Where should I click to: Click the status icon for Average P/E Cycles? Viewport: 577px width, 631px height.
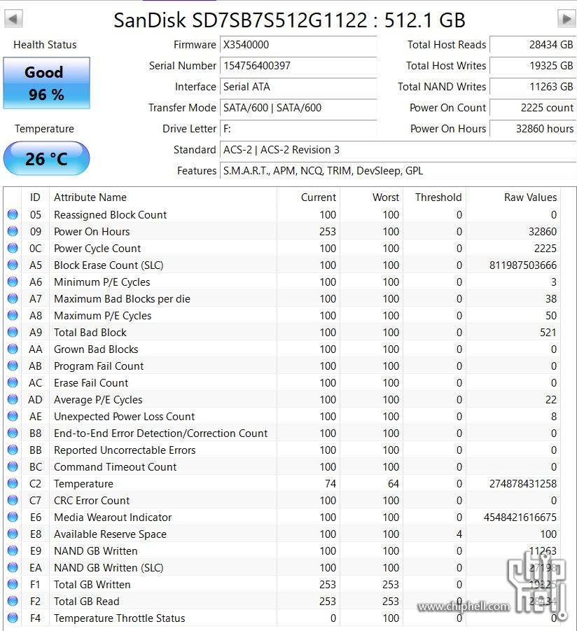tap(13, 399)
